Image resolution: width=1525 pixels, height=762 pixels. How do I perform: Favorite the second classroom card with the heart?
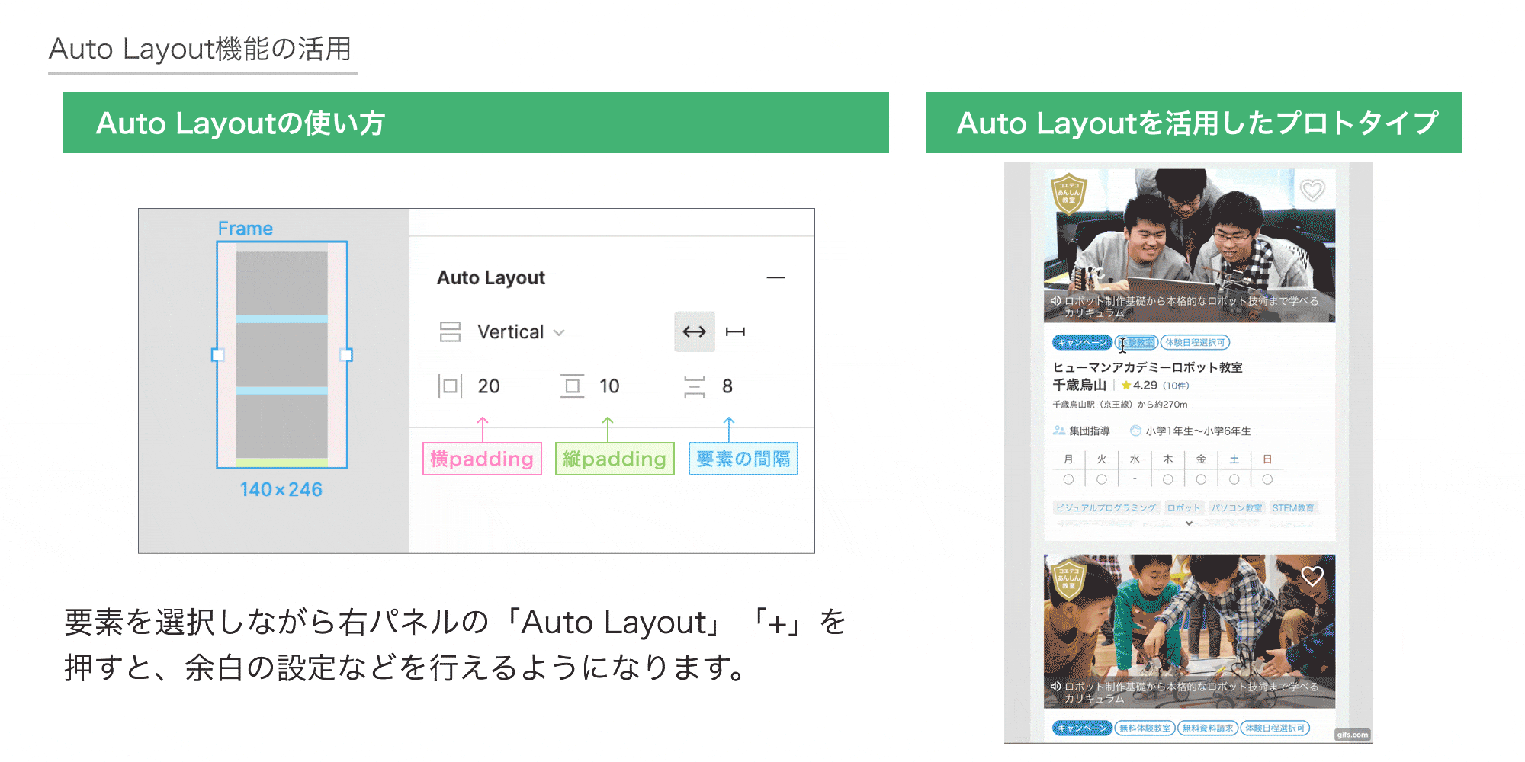point(1312,576)
